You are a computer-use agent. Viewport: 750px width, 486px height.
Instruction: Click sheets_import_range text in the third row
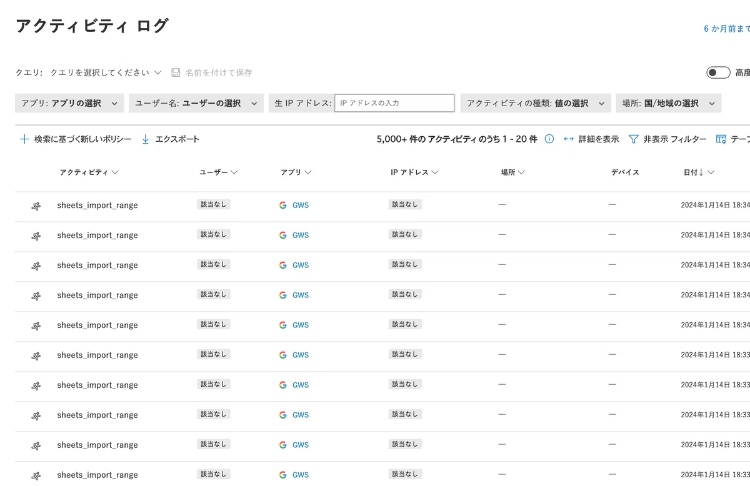(97, 265)
